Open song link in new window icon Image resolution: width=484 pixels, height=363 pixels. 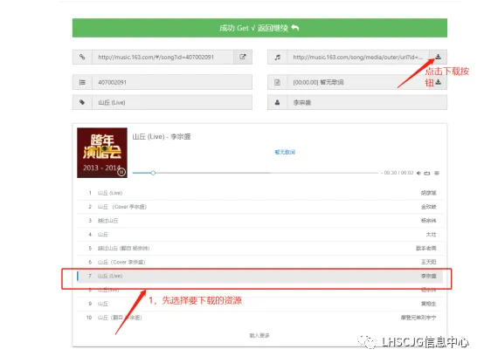pyautogui.click(x=243, y=57)
